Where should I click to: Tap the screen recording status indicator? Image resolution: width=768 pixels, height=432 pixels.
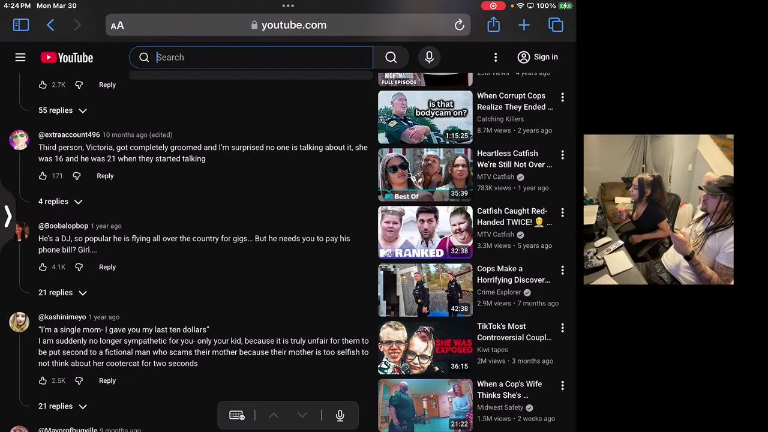[x=493, y=6]
